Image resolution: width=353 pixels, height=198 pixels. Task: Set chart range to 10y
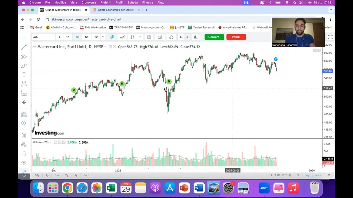37,175
